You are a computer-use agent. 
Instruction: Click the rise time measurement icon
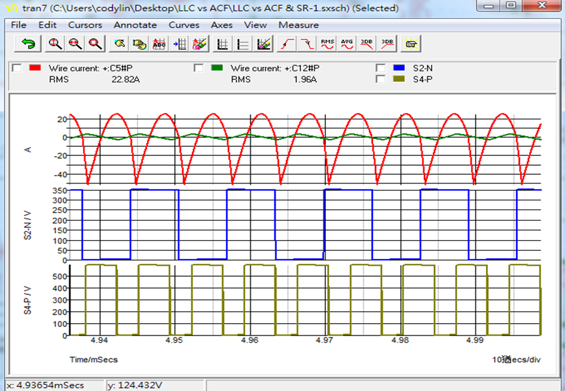286,44
